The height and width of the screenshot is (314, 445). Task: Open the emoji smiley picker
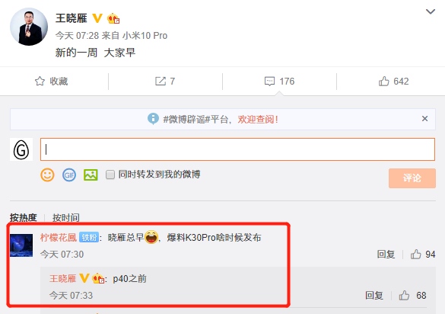[47, 175]
